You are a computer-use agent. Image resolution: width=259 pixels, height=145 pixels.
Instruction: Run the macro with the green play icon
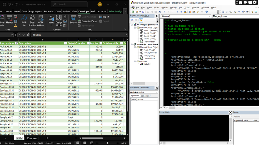click(x=173, y=12)
